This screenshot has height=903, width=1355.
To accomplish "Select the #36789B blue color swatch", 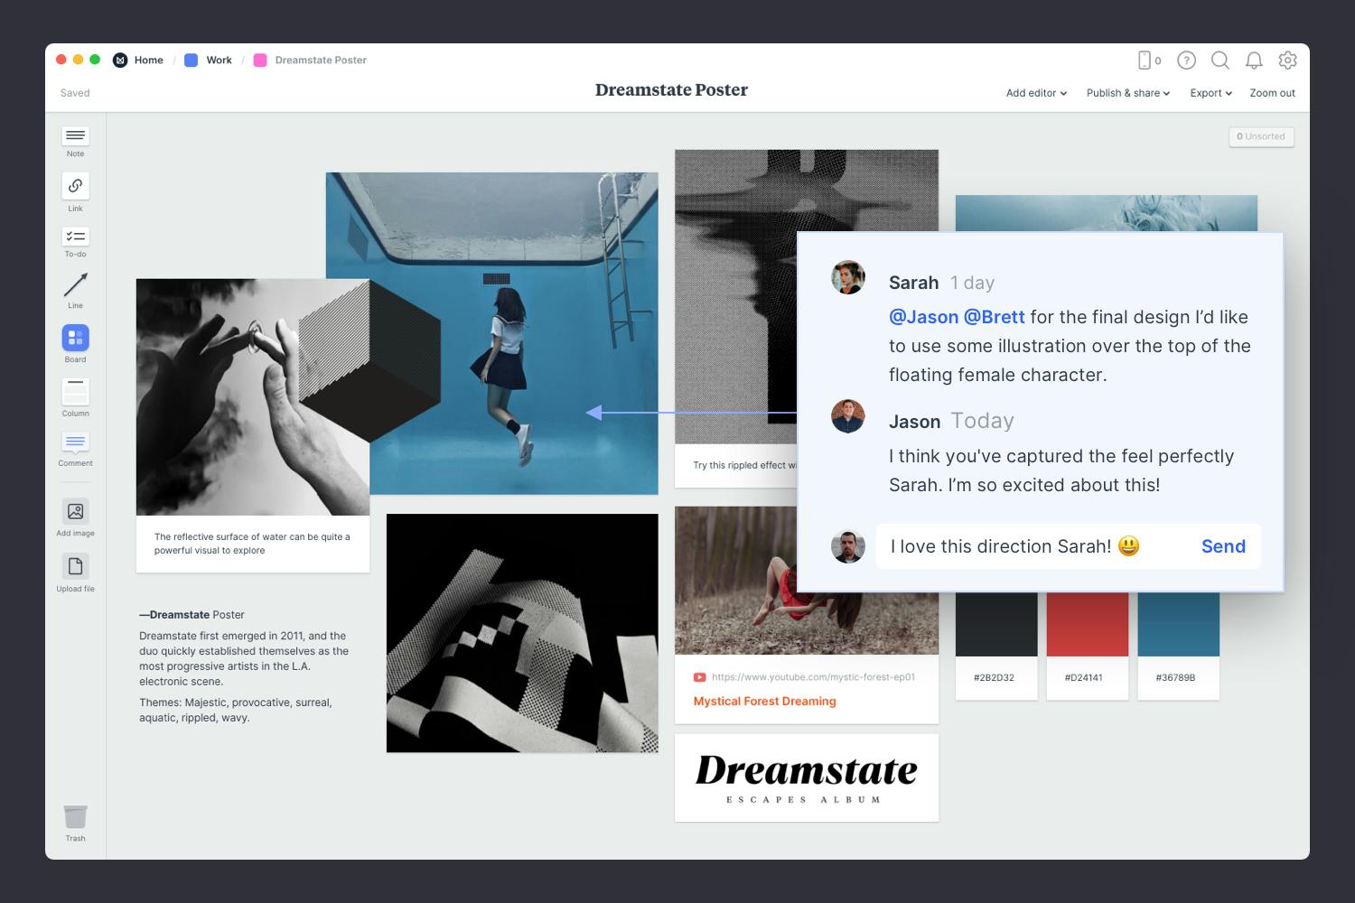I will pyautogui.click(x=1178, y=624).
